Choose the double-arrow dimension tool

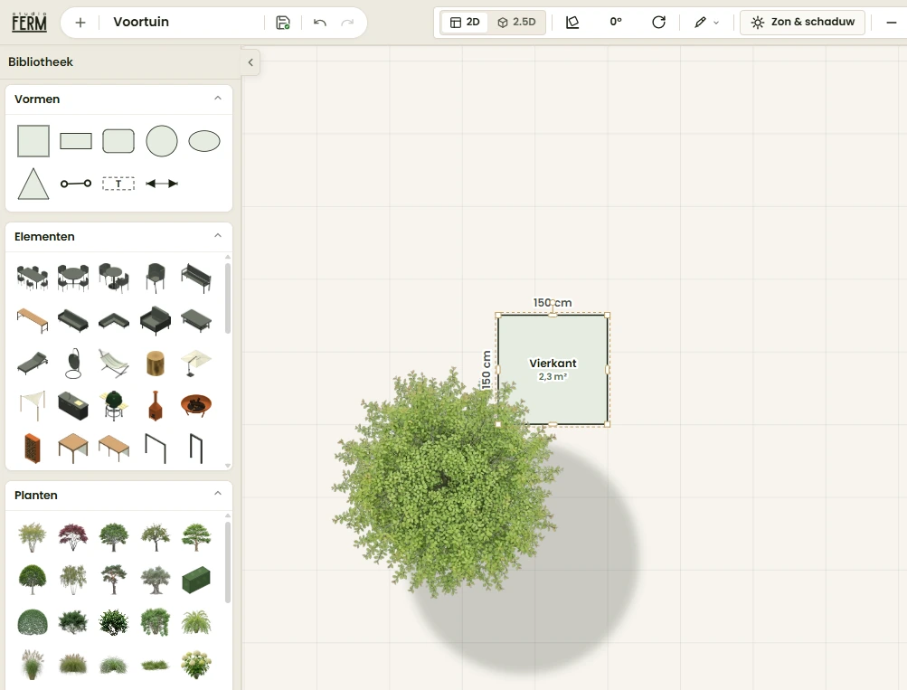pos(161,184)
